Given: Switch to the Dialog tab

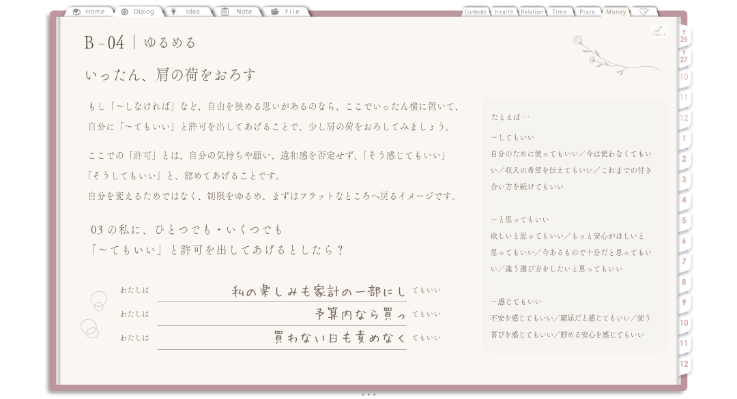Looking at the screenshot, I should [x=138, y=12].
